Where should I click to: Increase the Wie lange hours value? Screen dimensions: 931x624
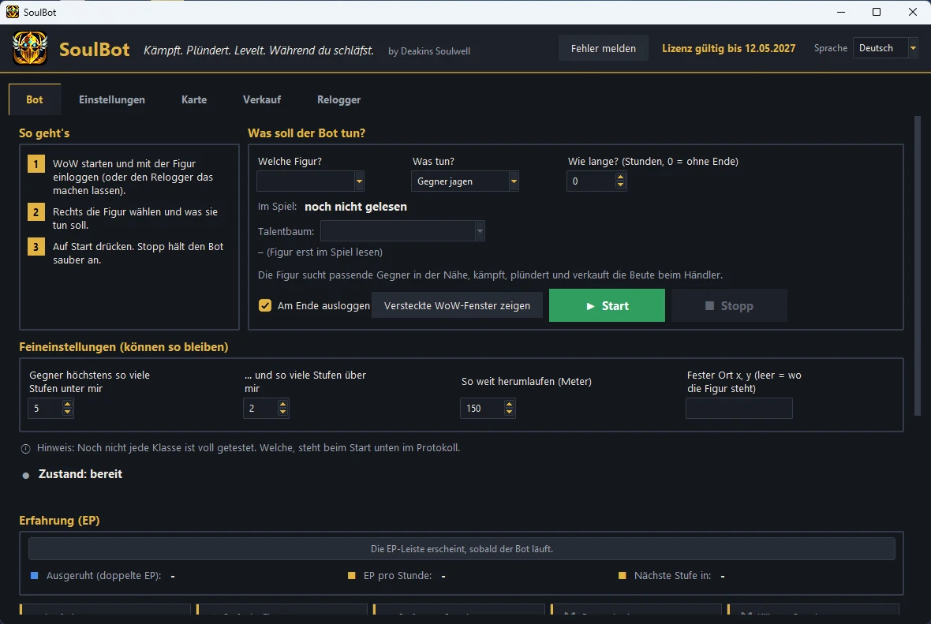(x=620, y=177)
